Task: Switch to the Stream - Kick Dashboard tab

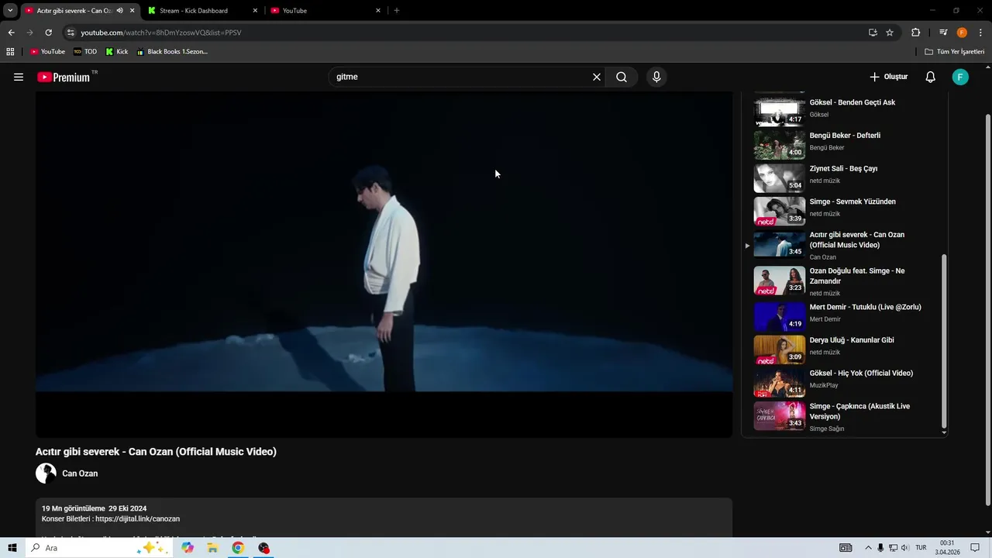Action: (x=202, y=11)
